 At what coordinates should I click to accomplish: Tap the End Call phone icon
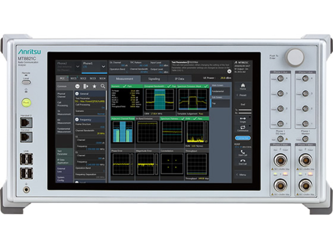pos(243,161)
